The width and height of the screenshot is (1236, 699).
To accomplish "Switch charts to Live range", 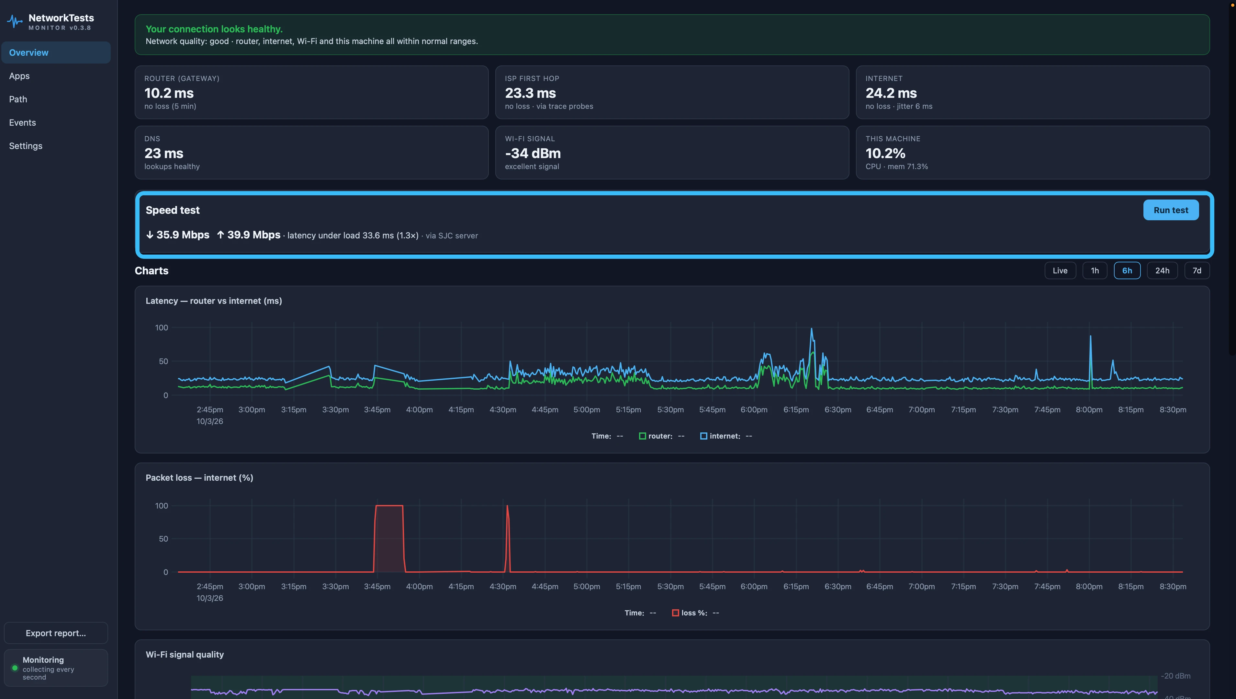I will (1060, 270).
